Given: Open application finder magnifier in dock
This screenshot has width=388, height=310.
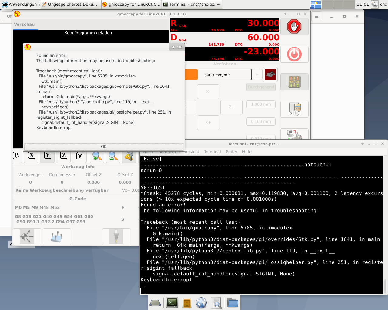Looking at the screenshot, I should [x=216, y=303].
